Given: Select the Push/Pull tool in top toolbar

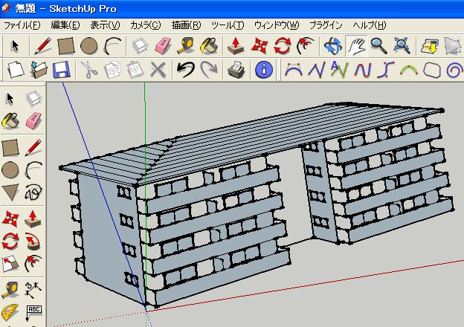Looking at the screenshot, I should [236, 46].
